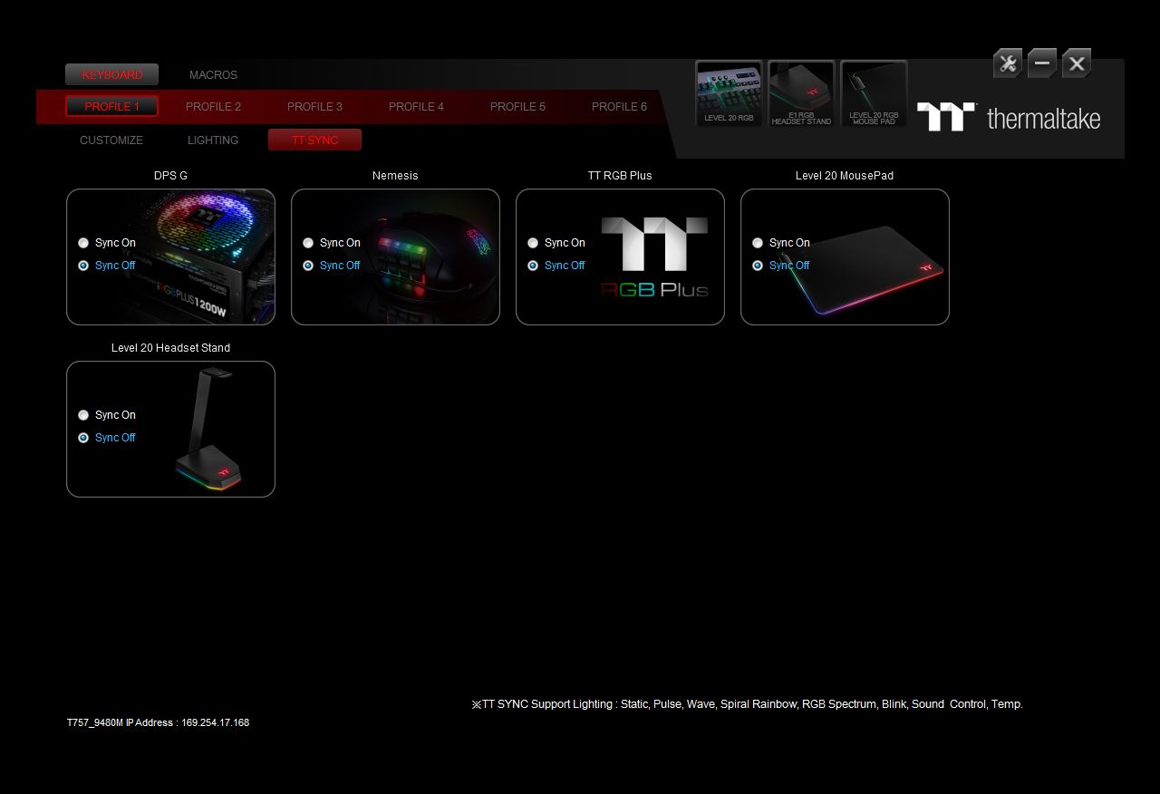1160x794 pixels.
Task: Open the TT Sync section
Action: point(314,140)
